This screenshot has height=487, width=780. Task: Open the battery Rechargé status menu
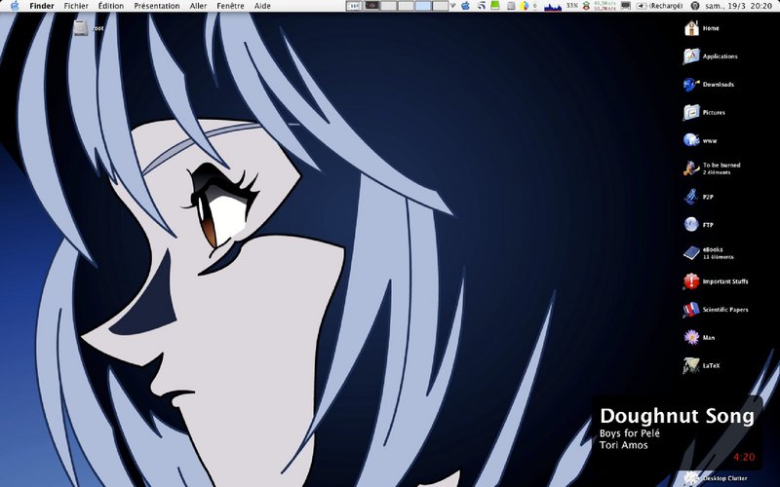659,6
